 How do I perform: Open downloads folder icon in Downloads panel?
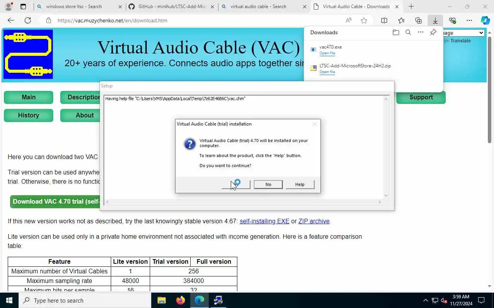pos(396,32)
